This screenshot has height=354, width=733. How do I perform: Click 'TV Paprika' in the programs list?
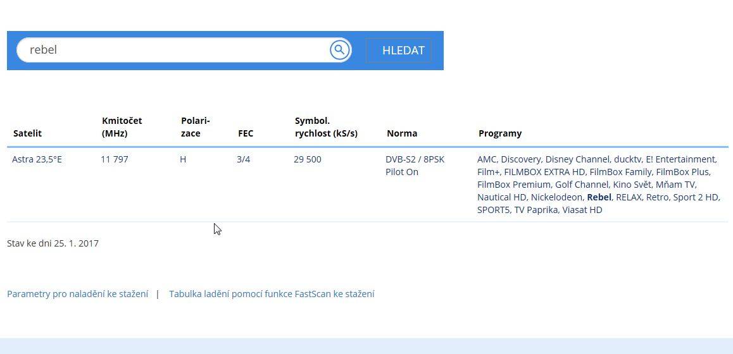click(x=536, y=210)
